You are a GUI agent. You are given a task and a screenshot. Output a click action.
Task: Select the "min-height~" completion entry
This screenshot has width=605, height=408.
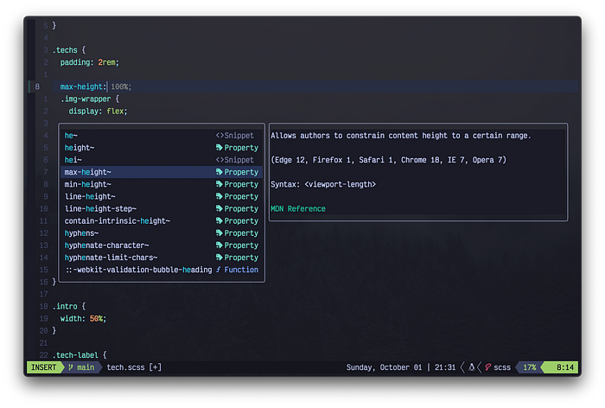click(87, 184)
